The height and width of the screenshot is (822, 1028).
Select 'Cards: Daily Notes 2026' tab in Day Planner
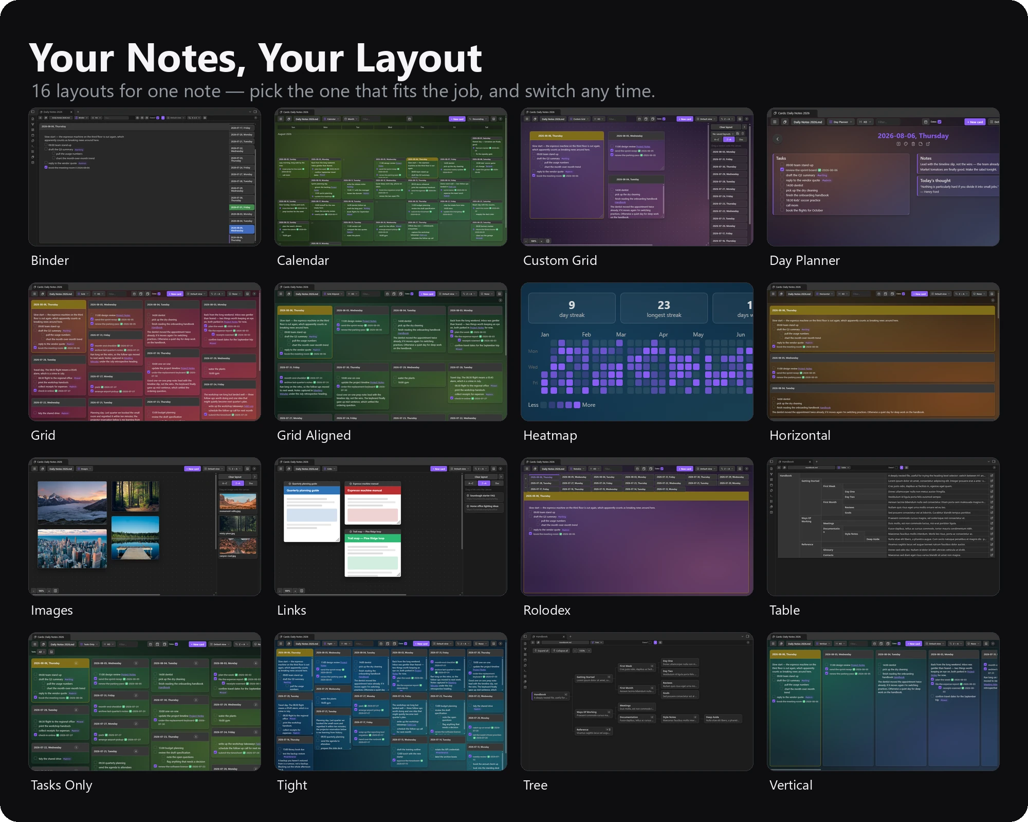tap(794, 113)
